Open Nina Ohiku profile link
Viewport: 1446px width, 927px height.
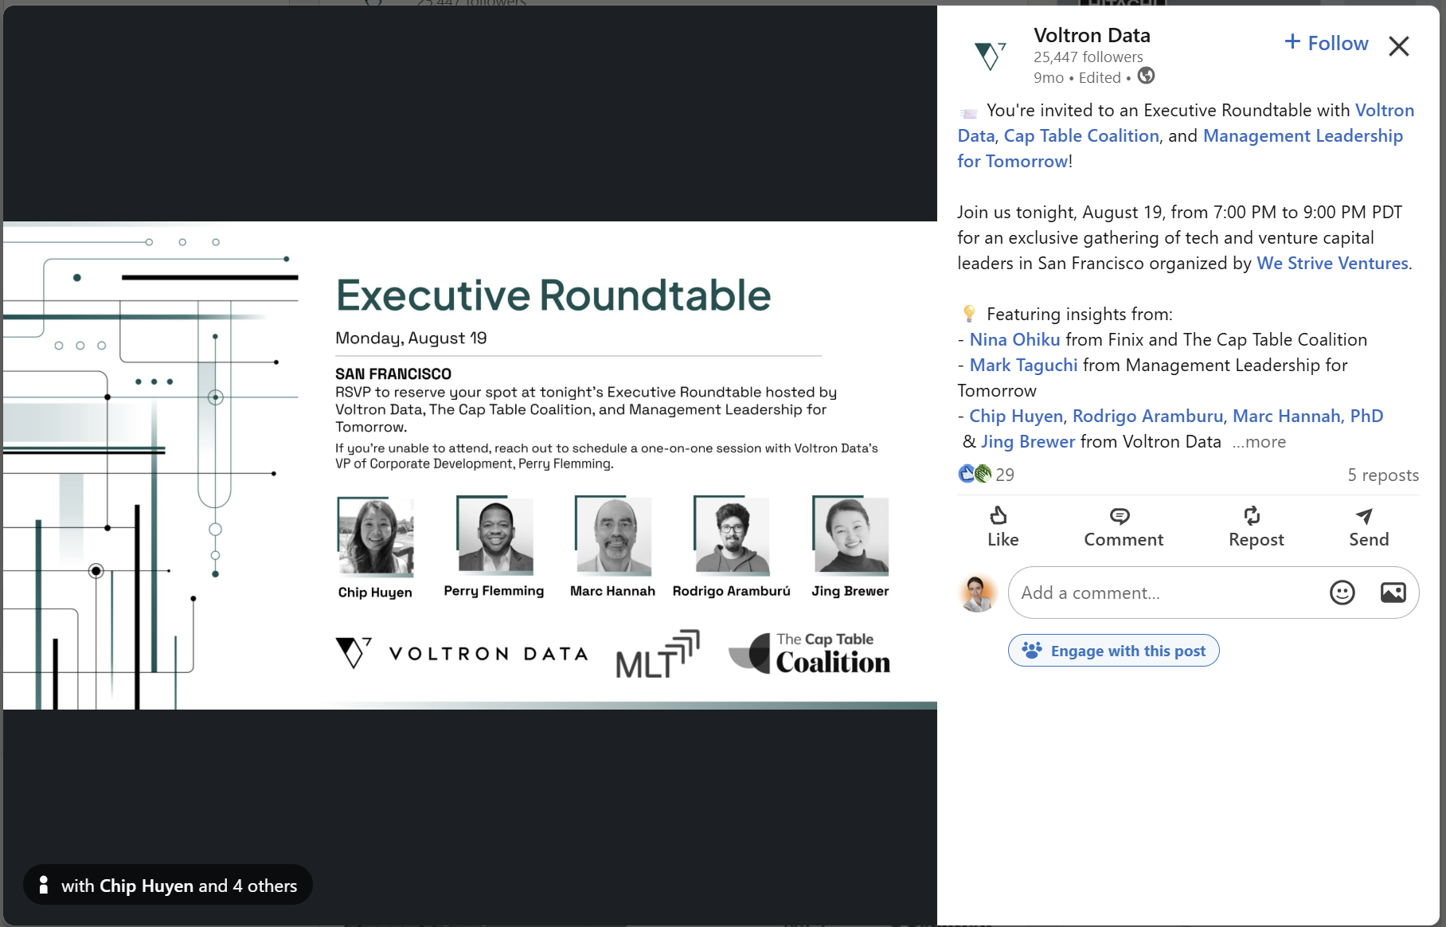click(1014, 339)
